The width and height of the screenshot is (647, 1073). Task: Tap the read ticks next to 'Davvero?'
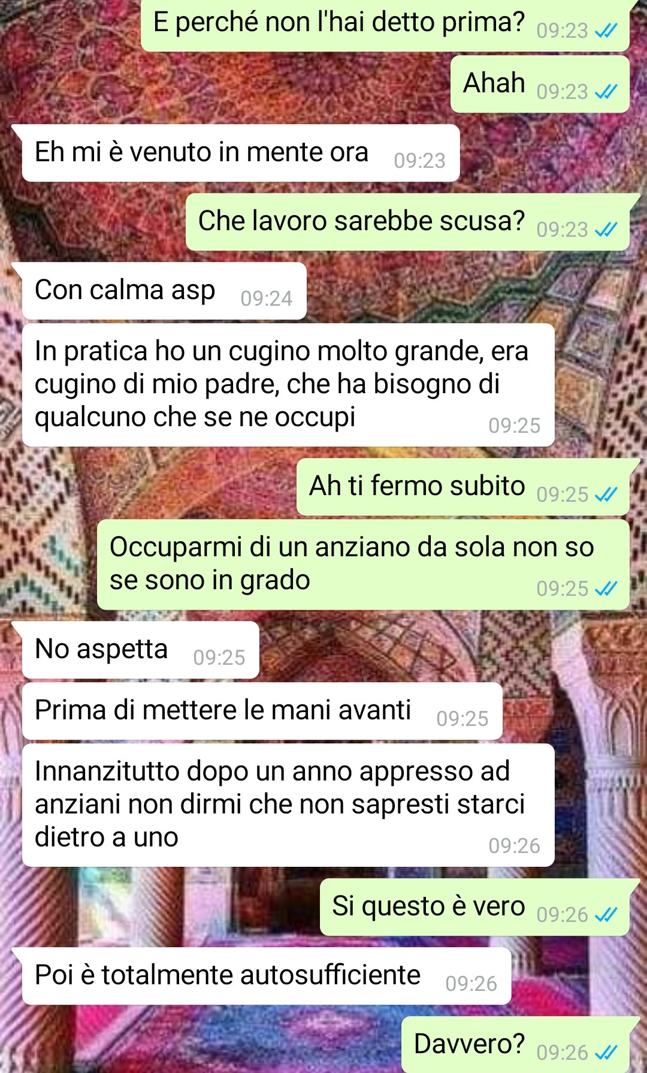pos(606,1053)
